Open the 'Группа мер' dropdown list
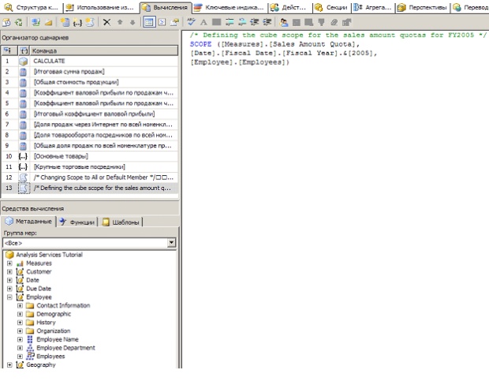 [171, 244]
